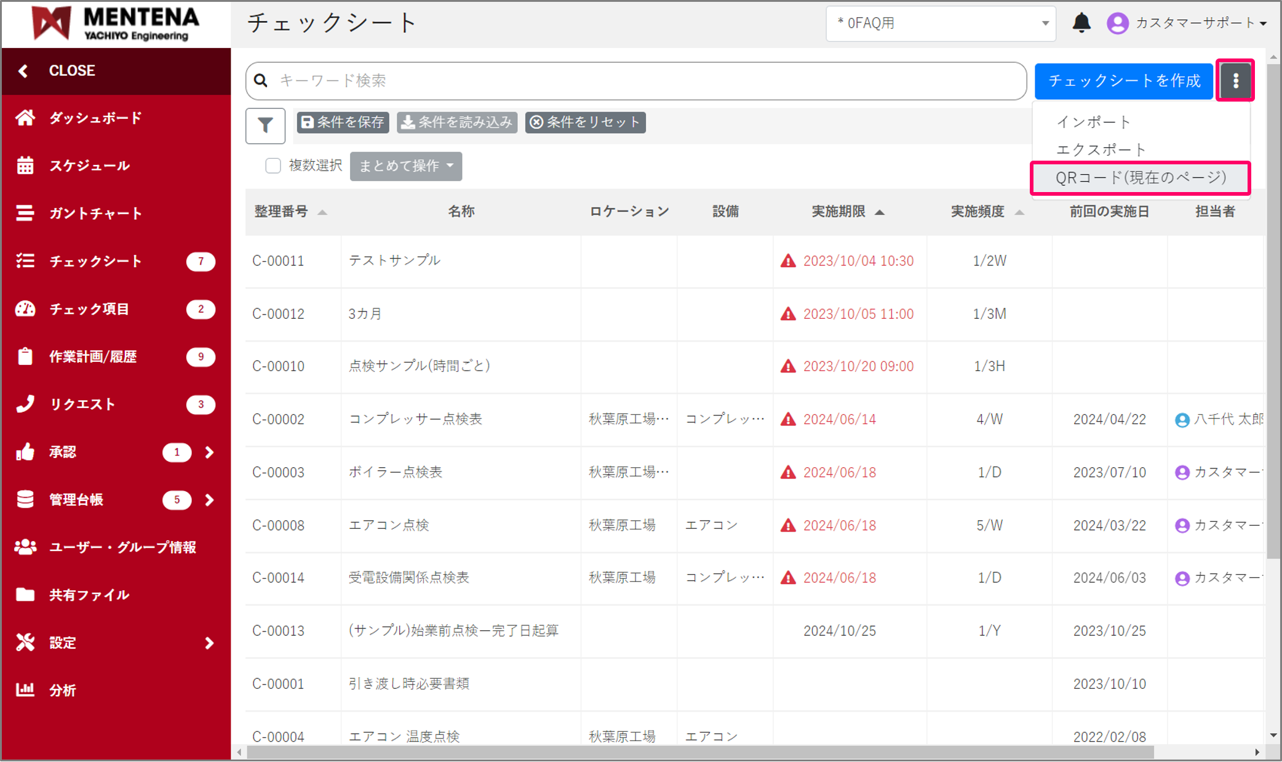
Task: Enable the 複数選択 checkbox
Action: [x=273, y=166]
